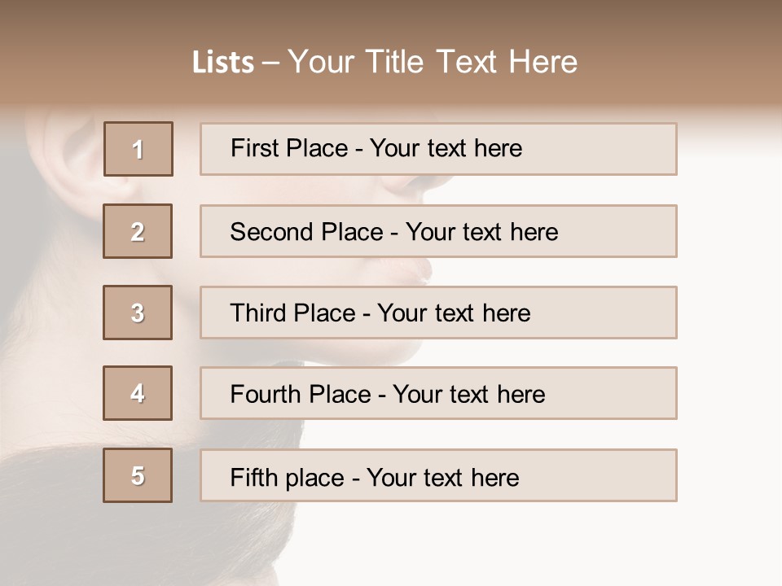Click the "Fourth Place" text box

tap(438, 393)
